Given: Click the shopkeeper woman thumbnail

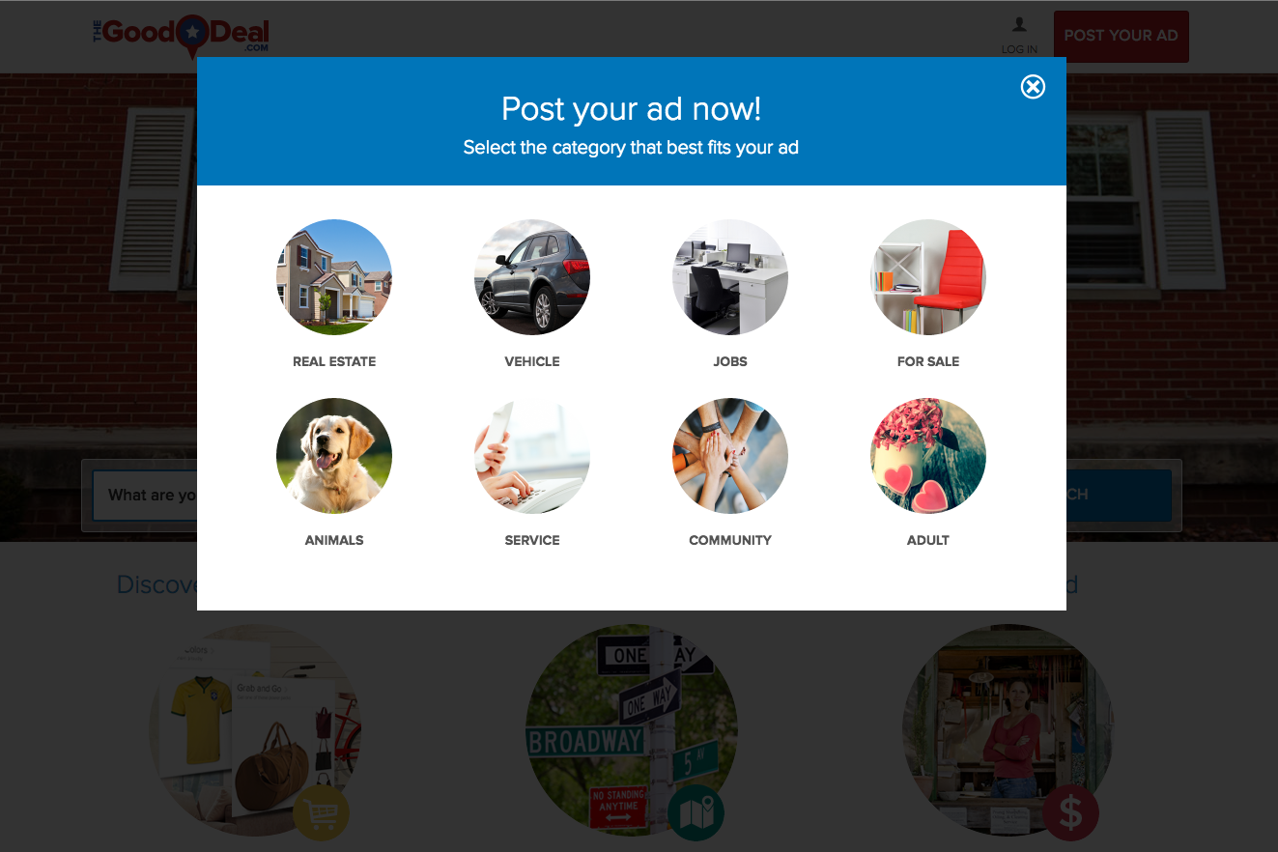Looking at the screenshot, I should [1008, 731].
